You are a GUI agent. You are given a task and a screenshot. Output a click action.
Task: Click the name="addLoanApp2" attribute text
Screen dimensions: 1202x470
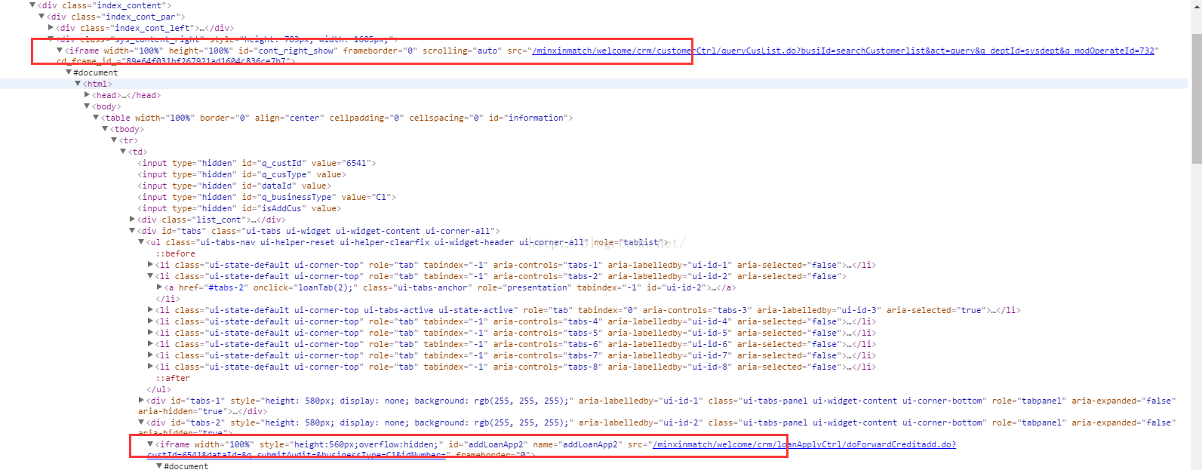(x=577, y=444)
